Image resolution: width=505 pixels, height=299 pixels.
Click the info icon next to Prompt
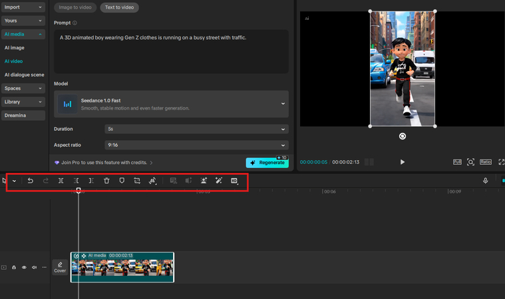75,23
